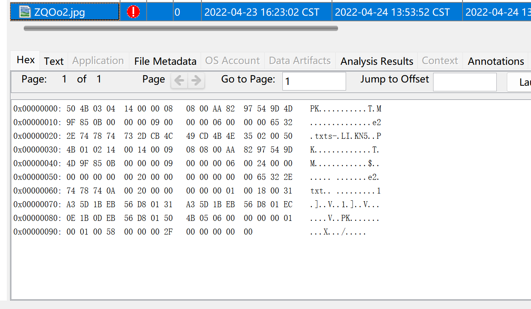Click the hex row at offset 0x00000040
531x309 pixels.
197,163
